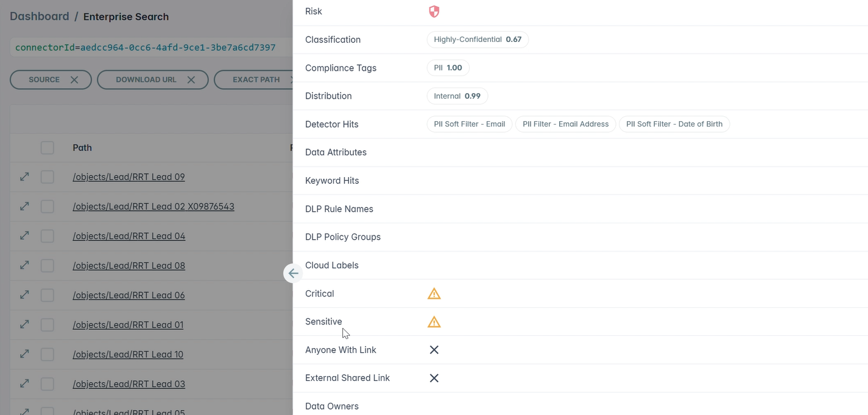
Task: Click the Risk field label
Action: pos(314,12)
